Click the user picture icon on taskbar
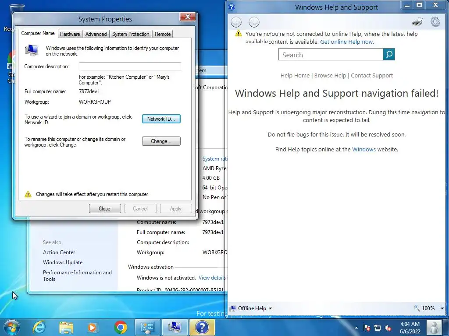The width and height of the screenshot is (449, 336). [x=434, y=327]
